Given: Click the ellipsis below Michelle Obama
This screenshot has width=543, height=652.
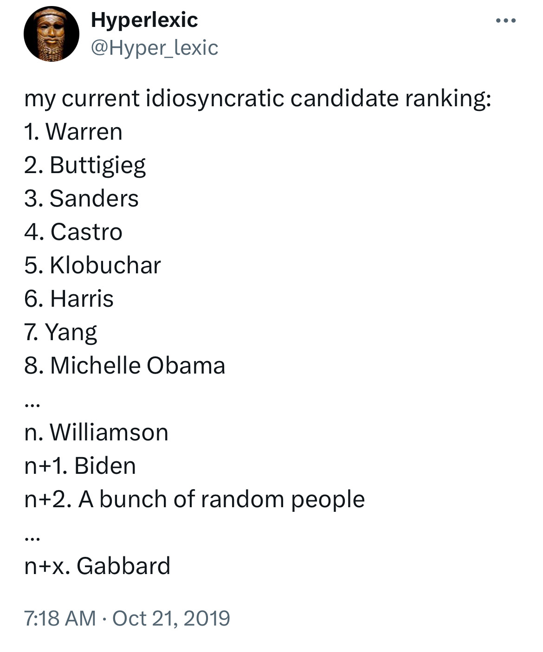Looking at the screenshot, I should pos(32,404).
